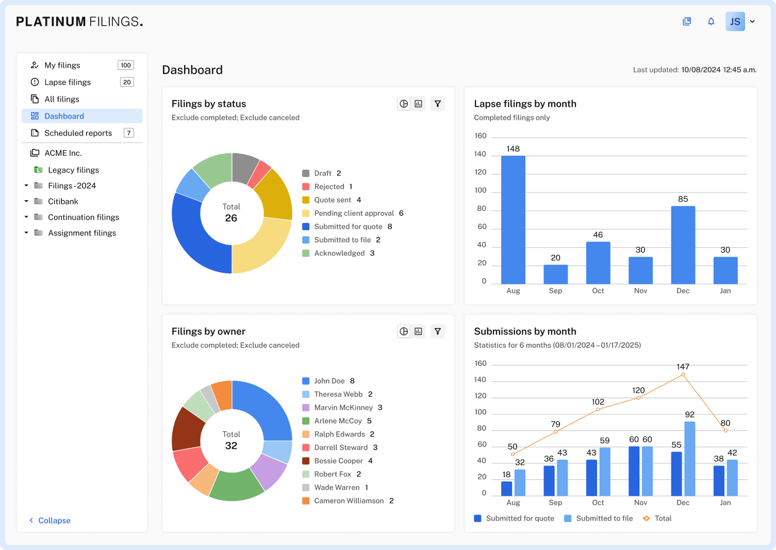Switch Filings by status to bar chart view
Screen dimensions: 776x550
pyautogui.click(x=418, y=104)
